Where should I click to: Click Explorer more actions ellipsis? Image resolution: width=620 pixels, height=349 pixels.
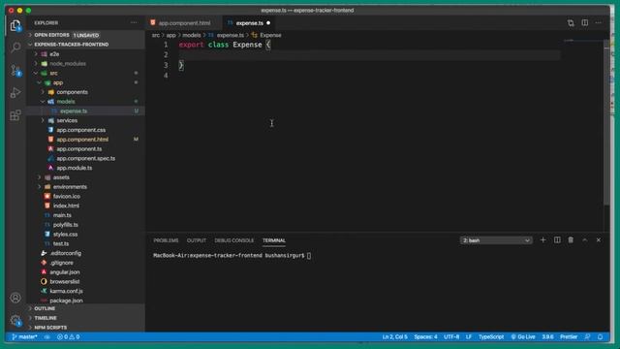(x=134, y=22)
